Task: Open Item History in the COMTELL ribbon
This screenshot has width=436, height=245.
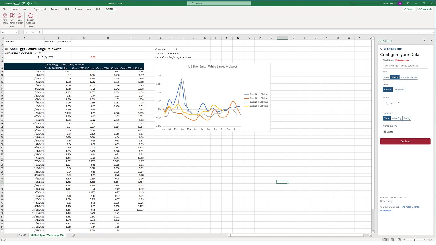Action: coord(5,19)
